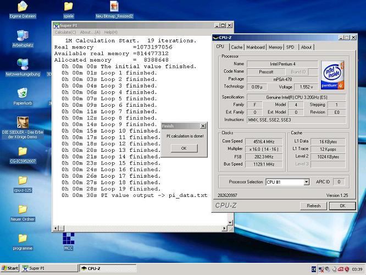The height and width of the screenshot is (275, 366).
Task: Open the CG-IC5952607 folder
Action: coord(23,155)
